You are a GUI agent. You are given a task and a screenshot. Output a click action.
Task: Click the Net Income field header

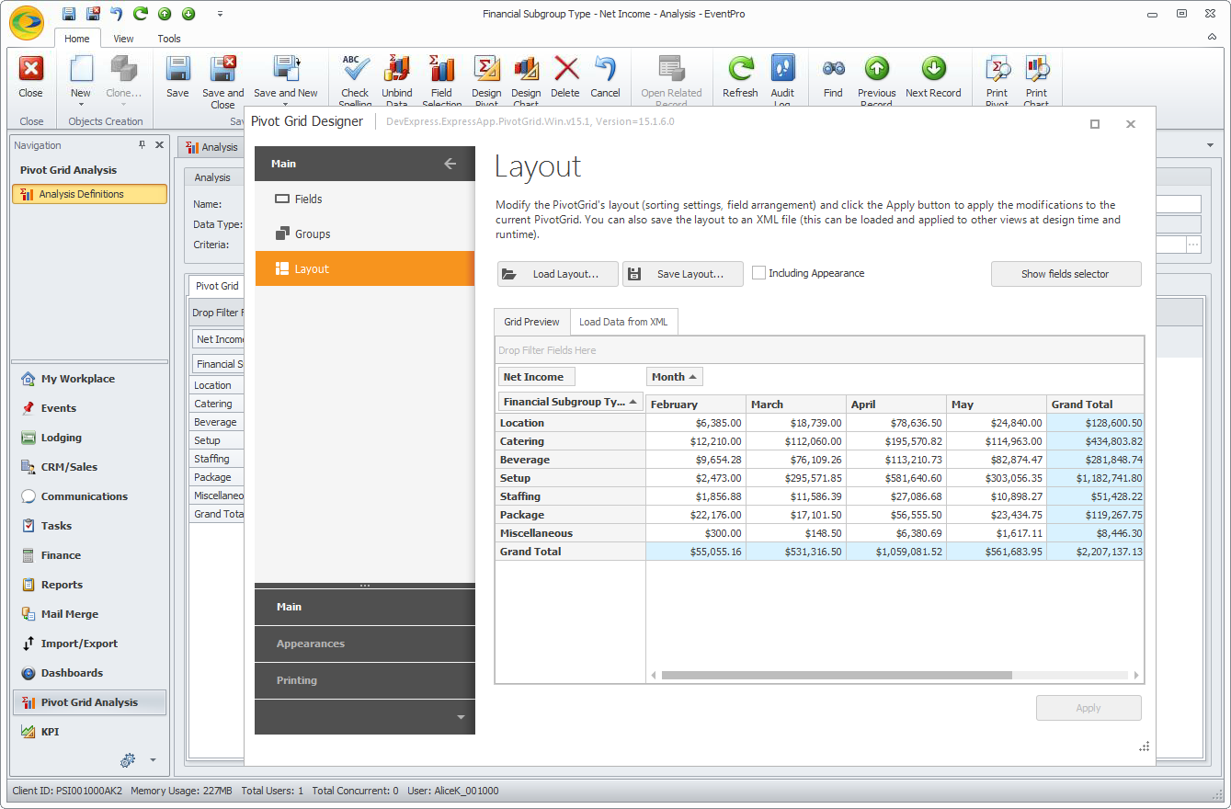pyautogui.click(x=537, y=377)
